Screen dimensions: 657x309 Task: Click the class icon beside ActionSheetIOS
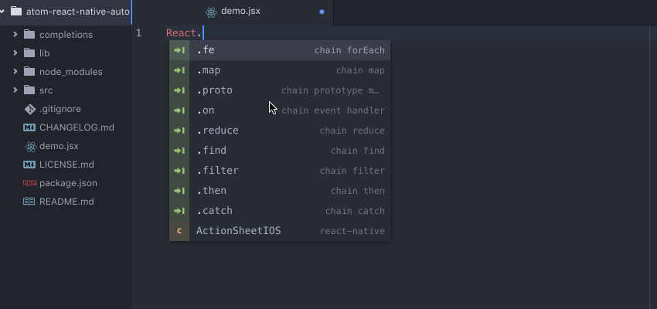[x=179, y=231]
